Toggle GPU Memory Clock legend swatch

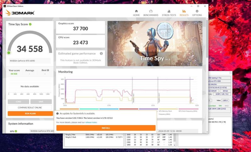pos(168,109)
